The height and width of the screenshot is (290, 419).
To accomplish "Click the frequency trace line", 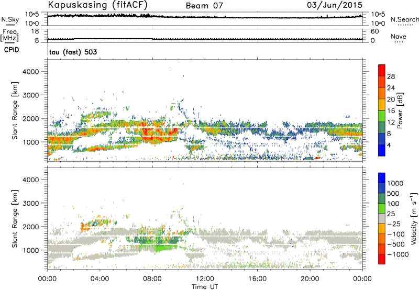I will pyautogui.click(x=205, y=39).
